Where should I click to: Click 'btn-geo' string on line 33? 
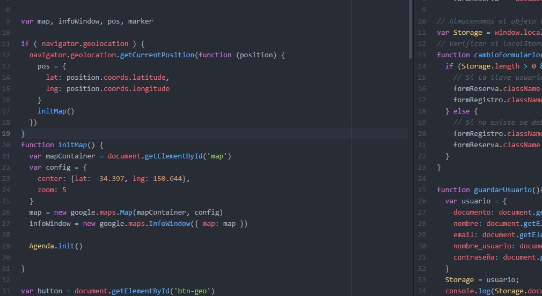click(192, 291)
